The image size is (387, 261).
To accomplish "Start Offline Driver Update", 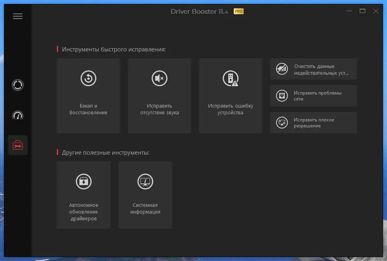I will tap(83, 195).
